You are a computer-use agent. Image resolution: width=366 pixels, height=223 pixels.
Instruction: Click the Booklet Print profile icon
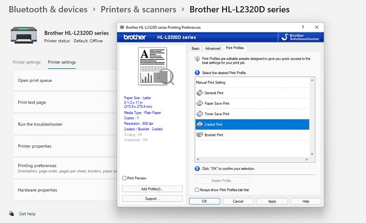point(200,134)
